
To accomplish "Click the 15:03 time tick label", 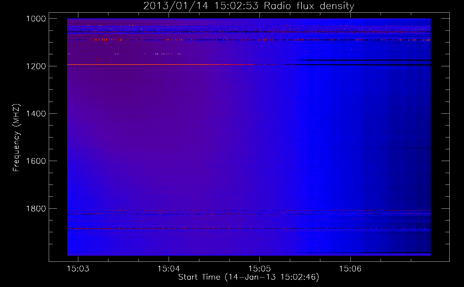I will tap(78, 269).
